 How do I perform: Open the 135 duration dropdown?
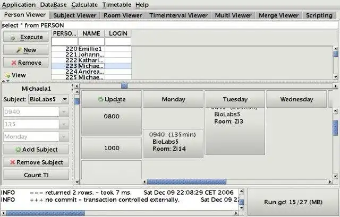coord(64,124)
